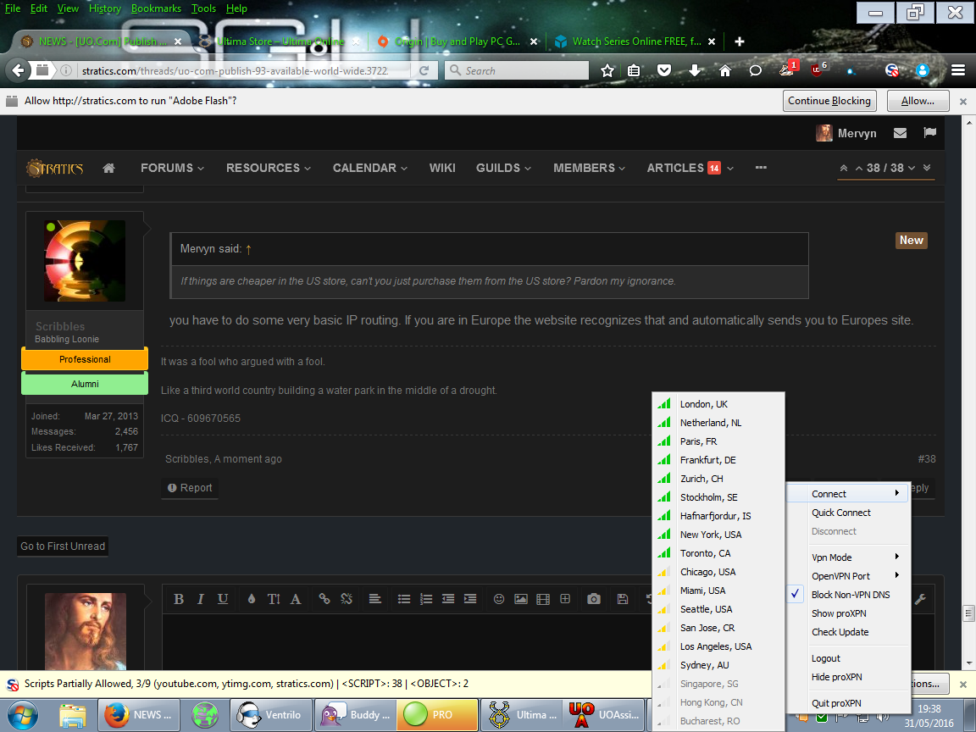Open the font family tool
Viewport: 976px width, 732px height.
[296, 599]
